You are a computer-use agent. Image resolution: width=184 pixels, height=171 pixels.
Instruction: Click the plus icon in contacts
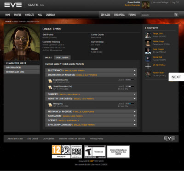[148, 66]
